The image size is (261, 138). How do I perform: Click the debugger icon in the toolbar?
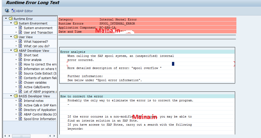[x=7, y=11]
